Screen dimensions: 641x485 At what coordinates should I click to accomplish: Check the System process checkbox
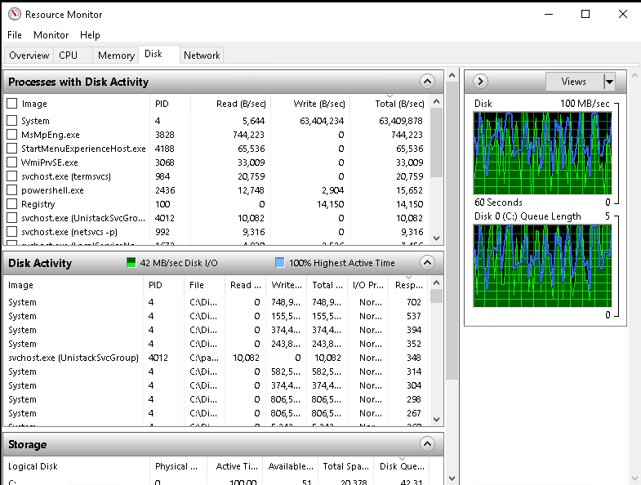click(12, 121)
